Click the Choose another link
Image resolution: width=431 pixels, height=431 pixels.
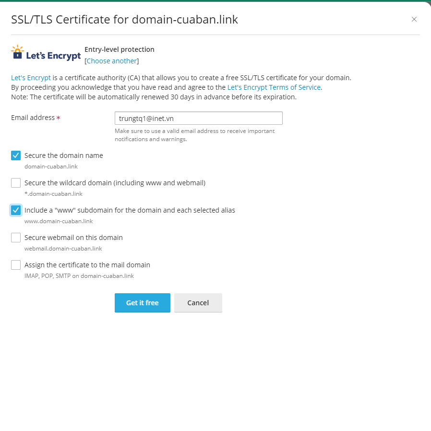tap(112, 61)
